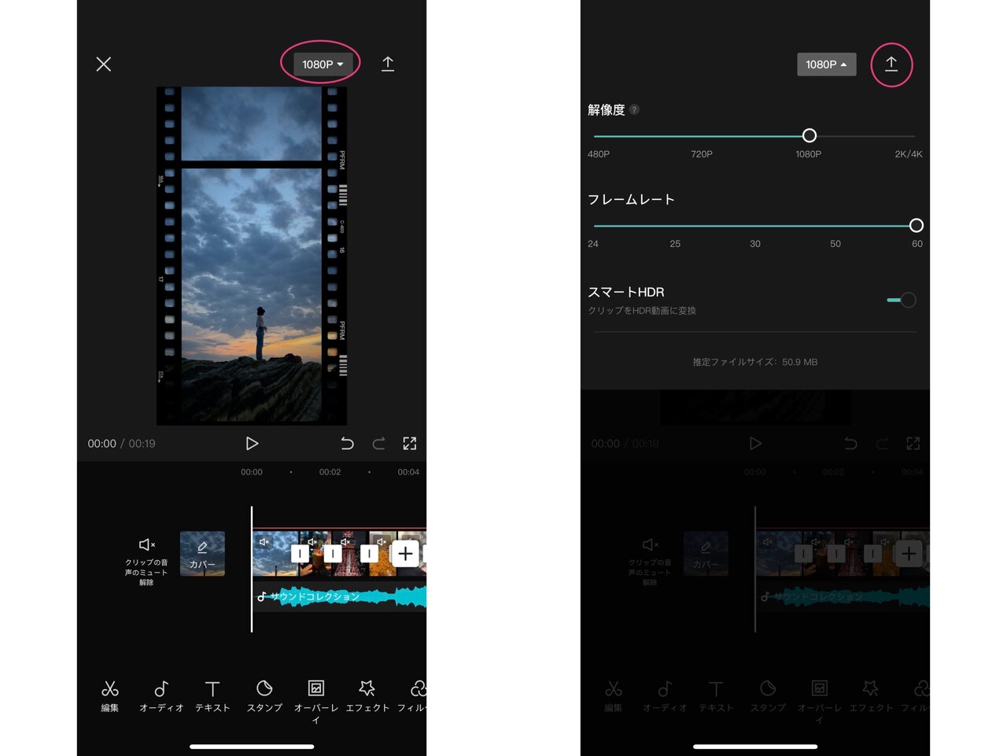This screenshot has width=1007, height=756.
Task: Collapse 1080P dropdown in right settings screen
Action: click(x=826, y=64)
